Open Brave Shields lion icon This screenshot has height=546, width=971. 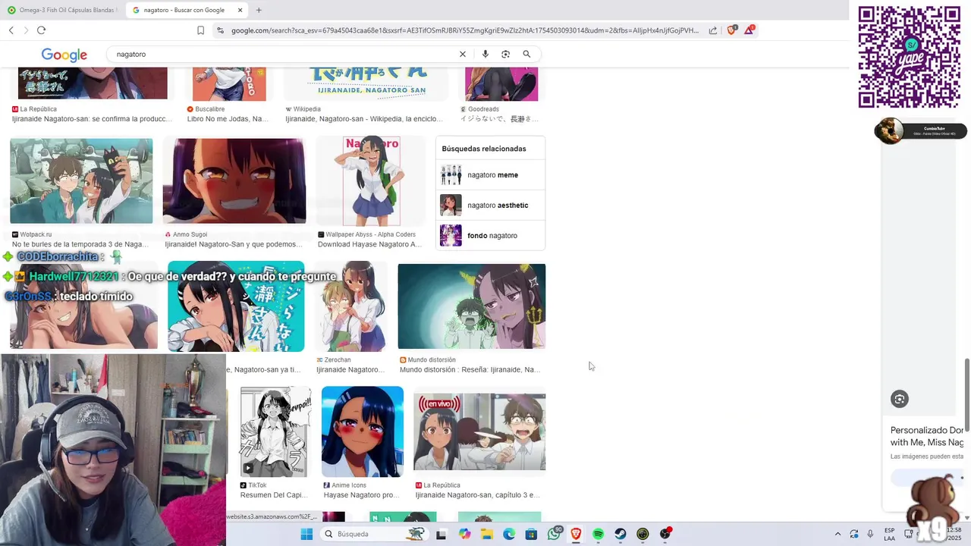click(731, 30)
